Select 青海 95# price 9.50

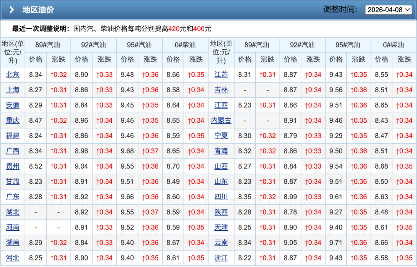pyautogui.click(x=336, y=151)
